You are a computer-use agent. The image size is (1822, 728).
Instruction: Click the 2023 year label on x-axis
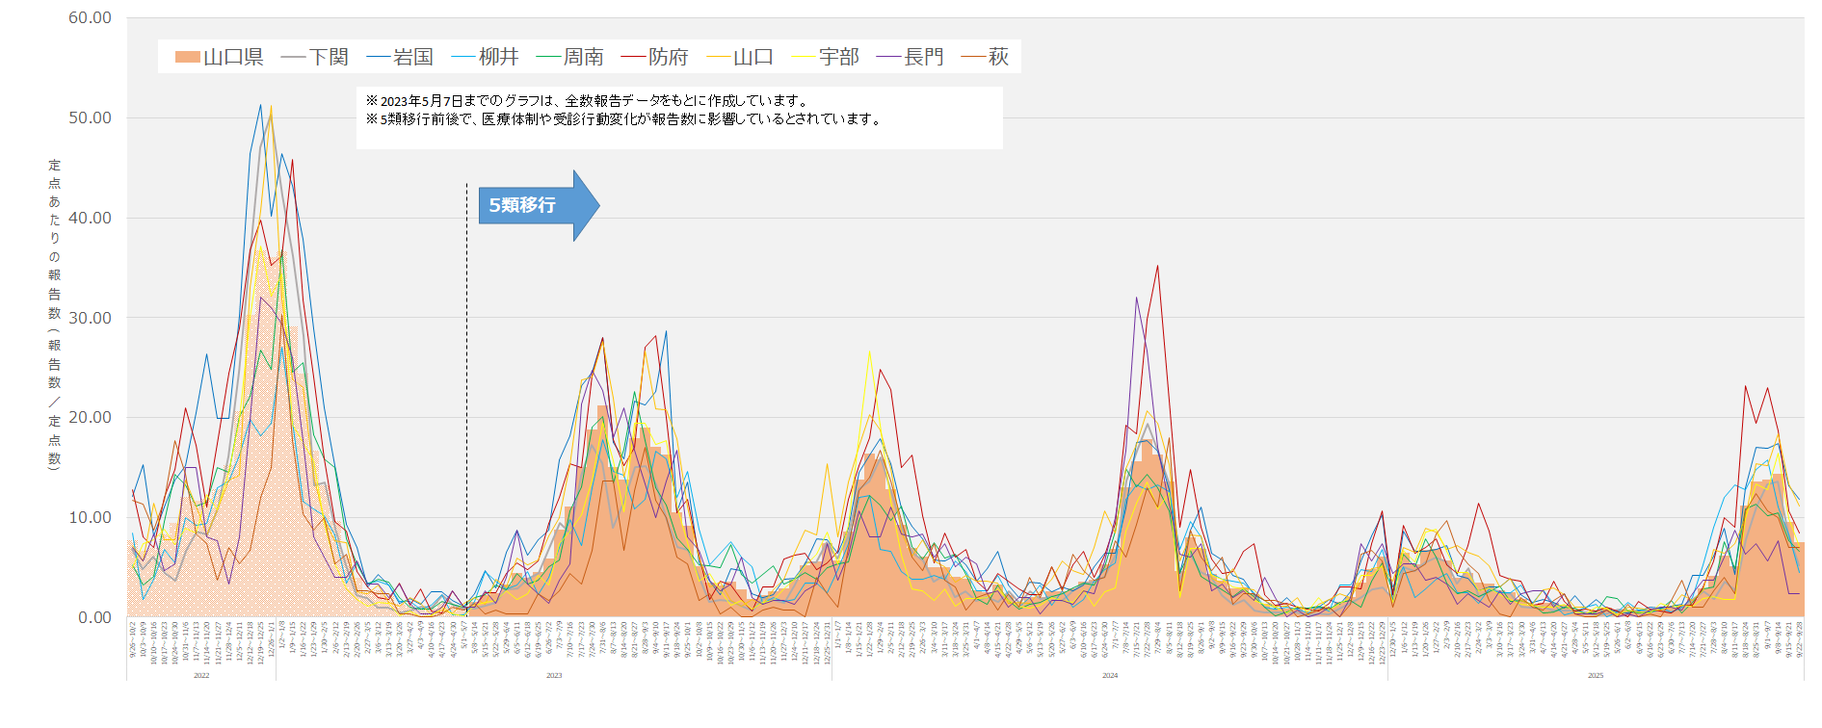(x=554, y=676)
